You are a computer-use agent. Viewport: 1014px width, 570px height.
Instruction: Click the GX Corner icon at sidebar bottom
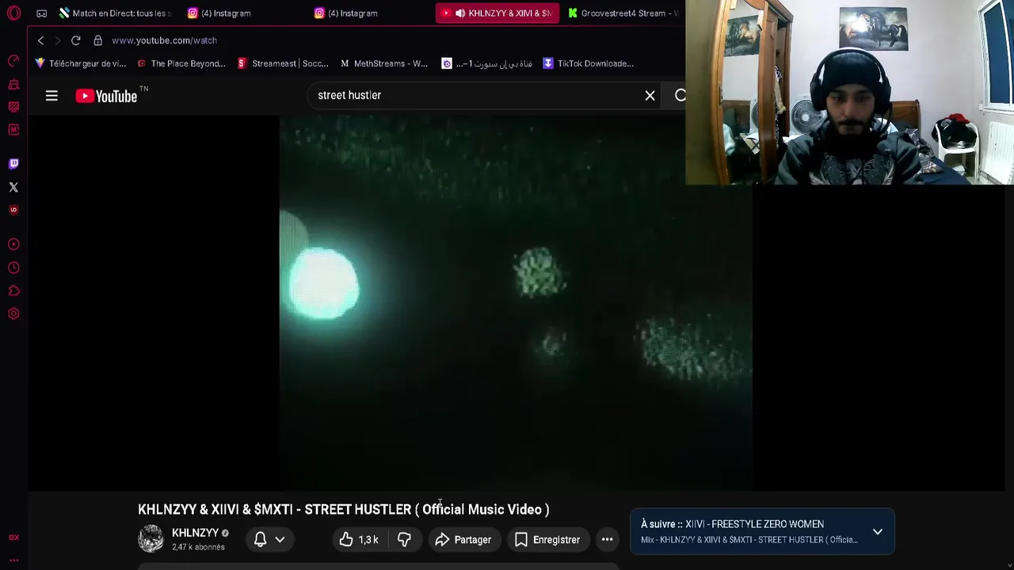pyautogui.click(x=13, y=538)
